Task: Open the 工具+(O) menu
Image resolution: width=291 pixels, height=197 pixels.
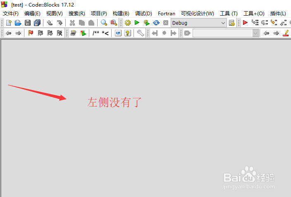Action: (254, 14)
